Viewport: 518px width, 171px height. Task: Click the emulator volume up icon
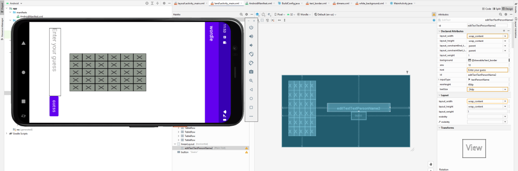[251, 36]
